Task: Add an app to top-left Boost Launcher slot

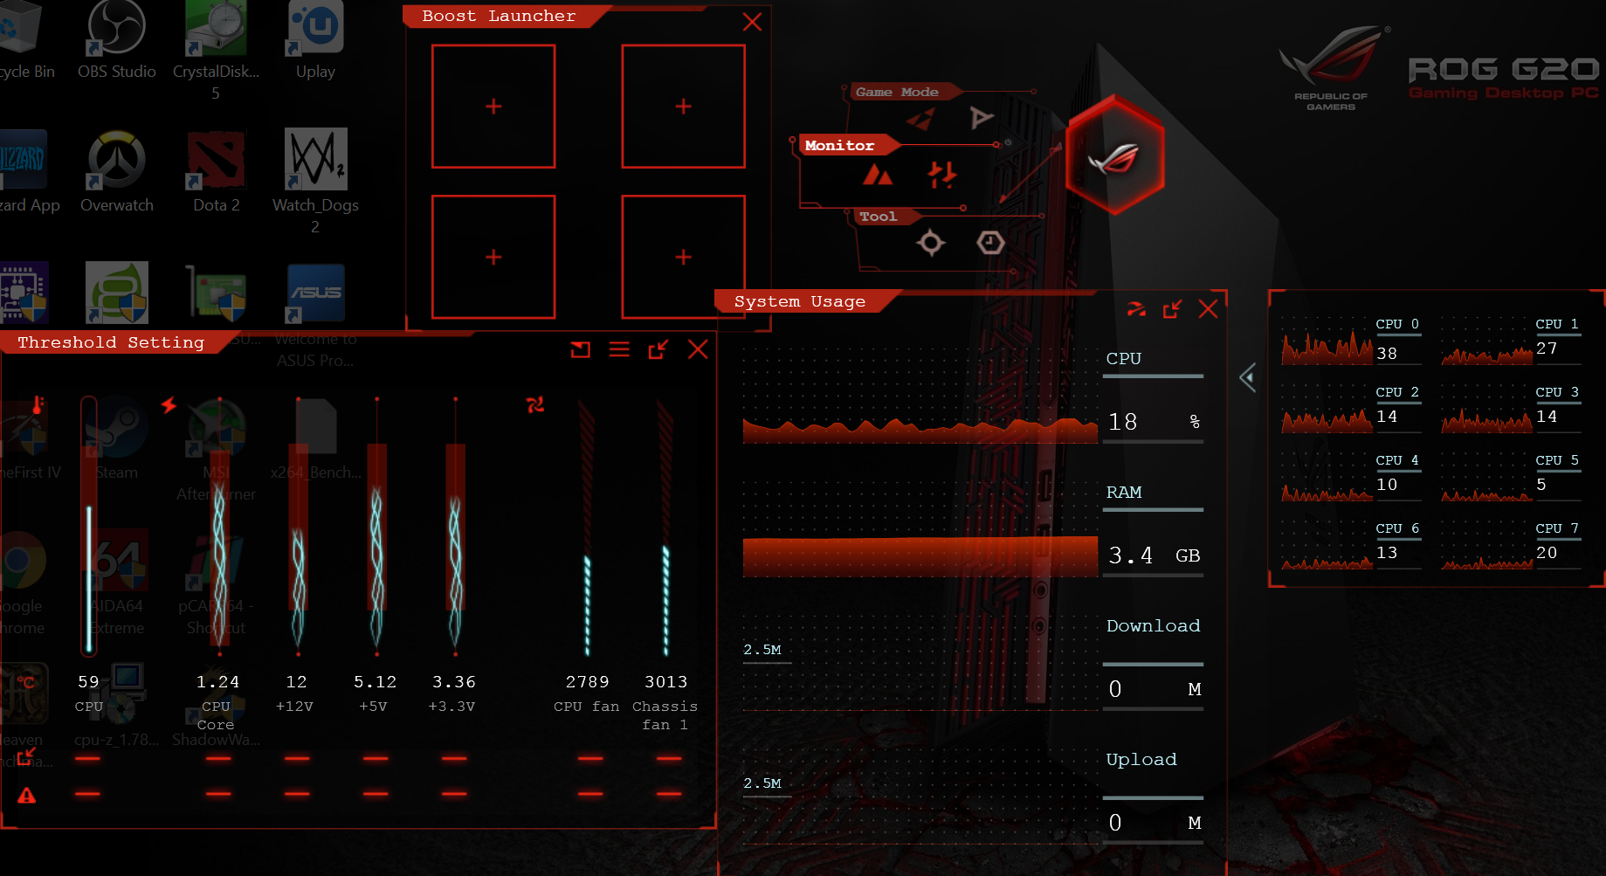Action: coord(493,107)
